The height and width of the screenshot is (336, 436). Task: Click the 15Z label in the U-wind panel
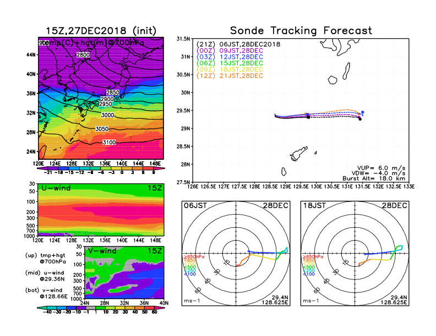(155, 188)
